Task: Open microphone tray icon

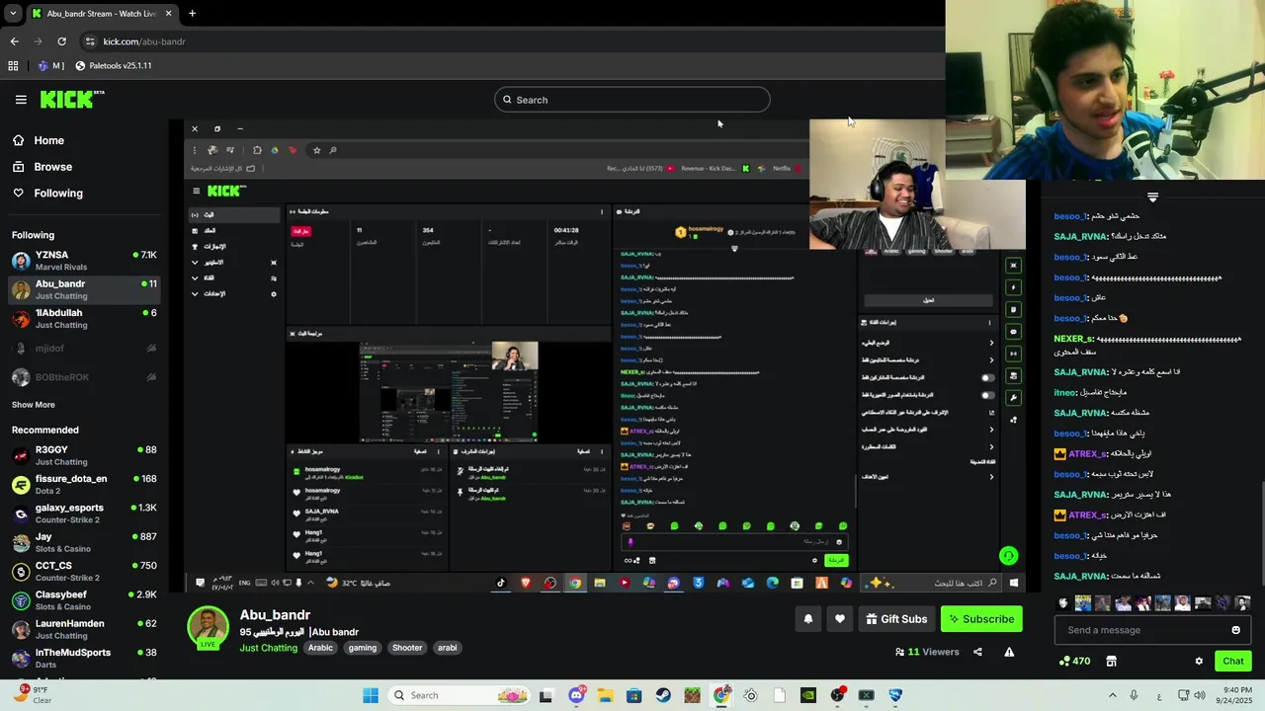Action: pos(1134,695)
